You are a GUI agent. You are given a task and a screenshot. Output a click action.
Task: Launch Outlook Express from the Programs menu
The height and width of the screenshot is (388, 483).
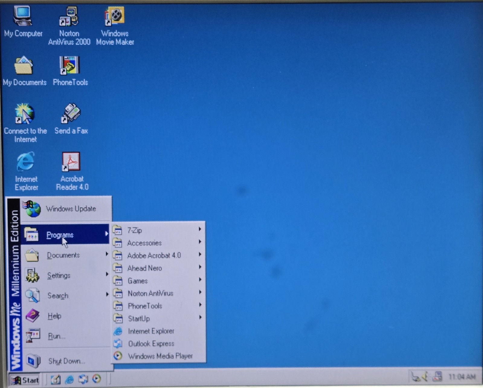point(158,344)
